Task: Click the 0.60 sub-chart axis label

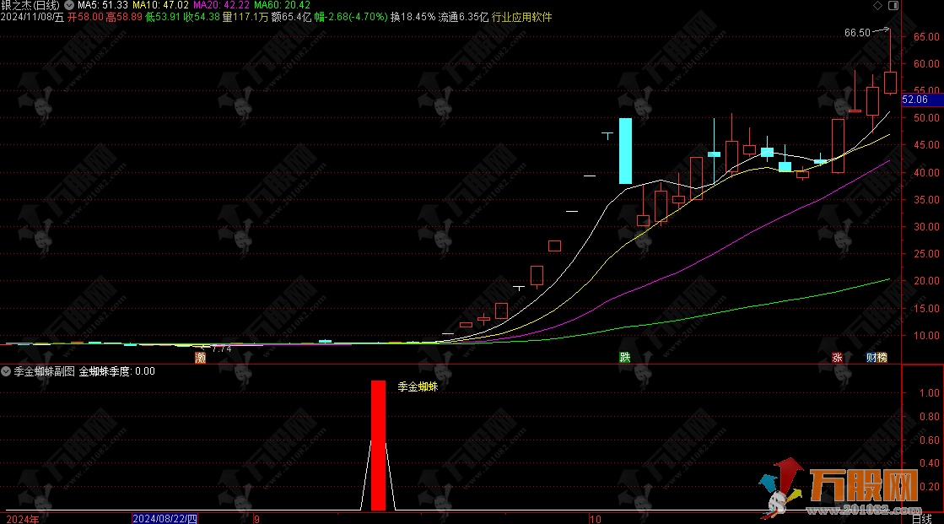Action: pyautogui.click(x=930, y=440)
